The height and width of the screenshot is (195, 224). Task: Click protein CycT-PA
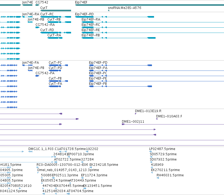point(56,84)
